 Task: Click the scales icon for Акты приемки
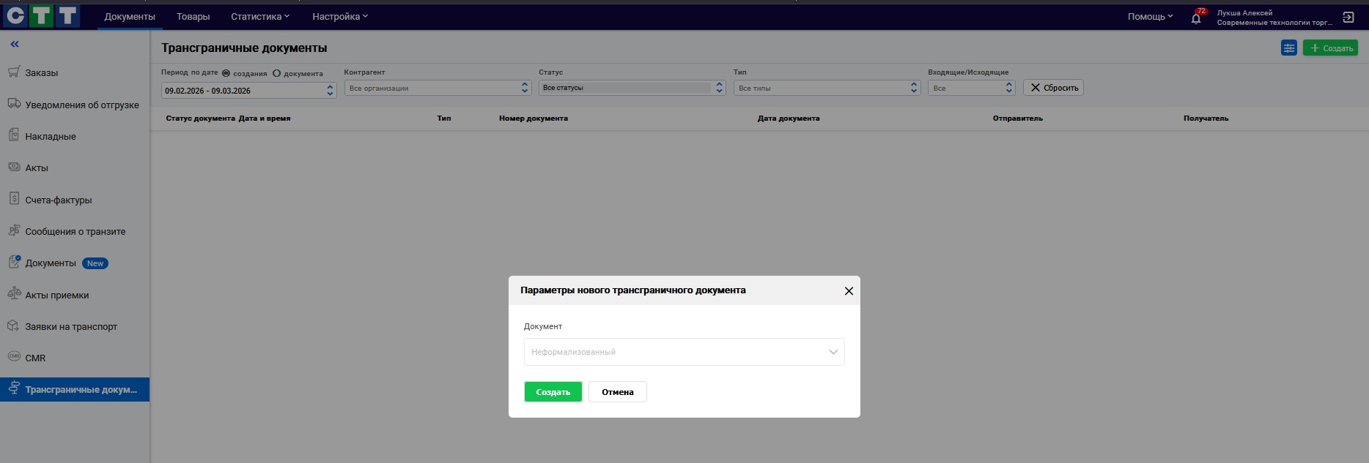tap(14, 294)
